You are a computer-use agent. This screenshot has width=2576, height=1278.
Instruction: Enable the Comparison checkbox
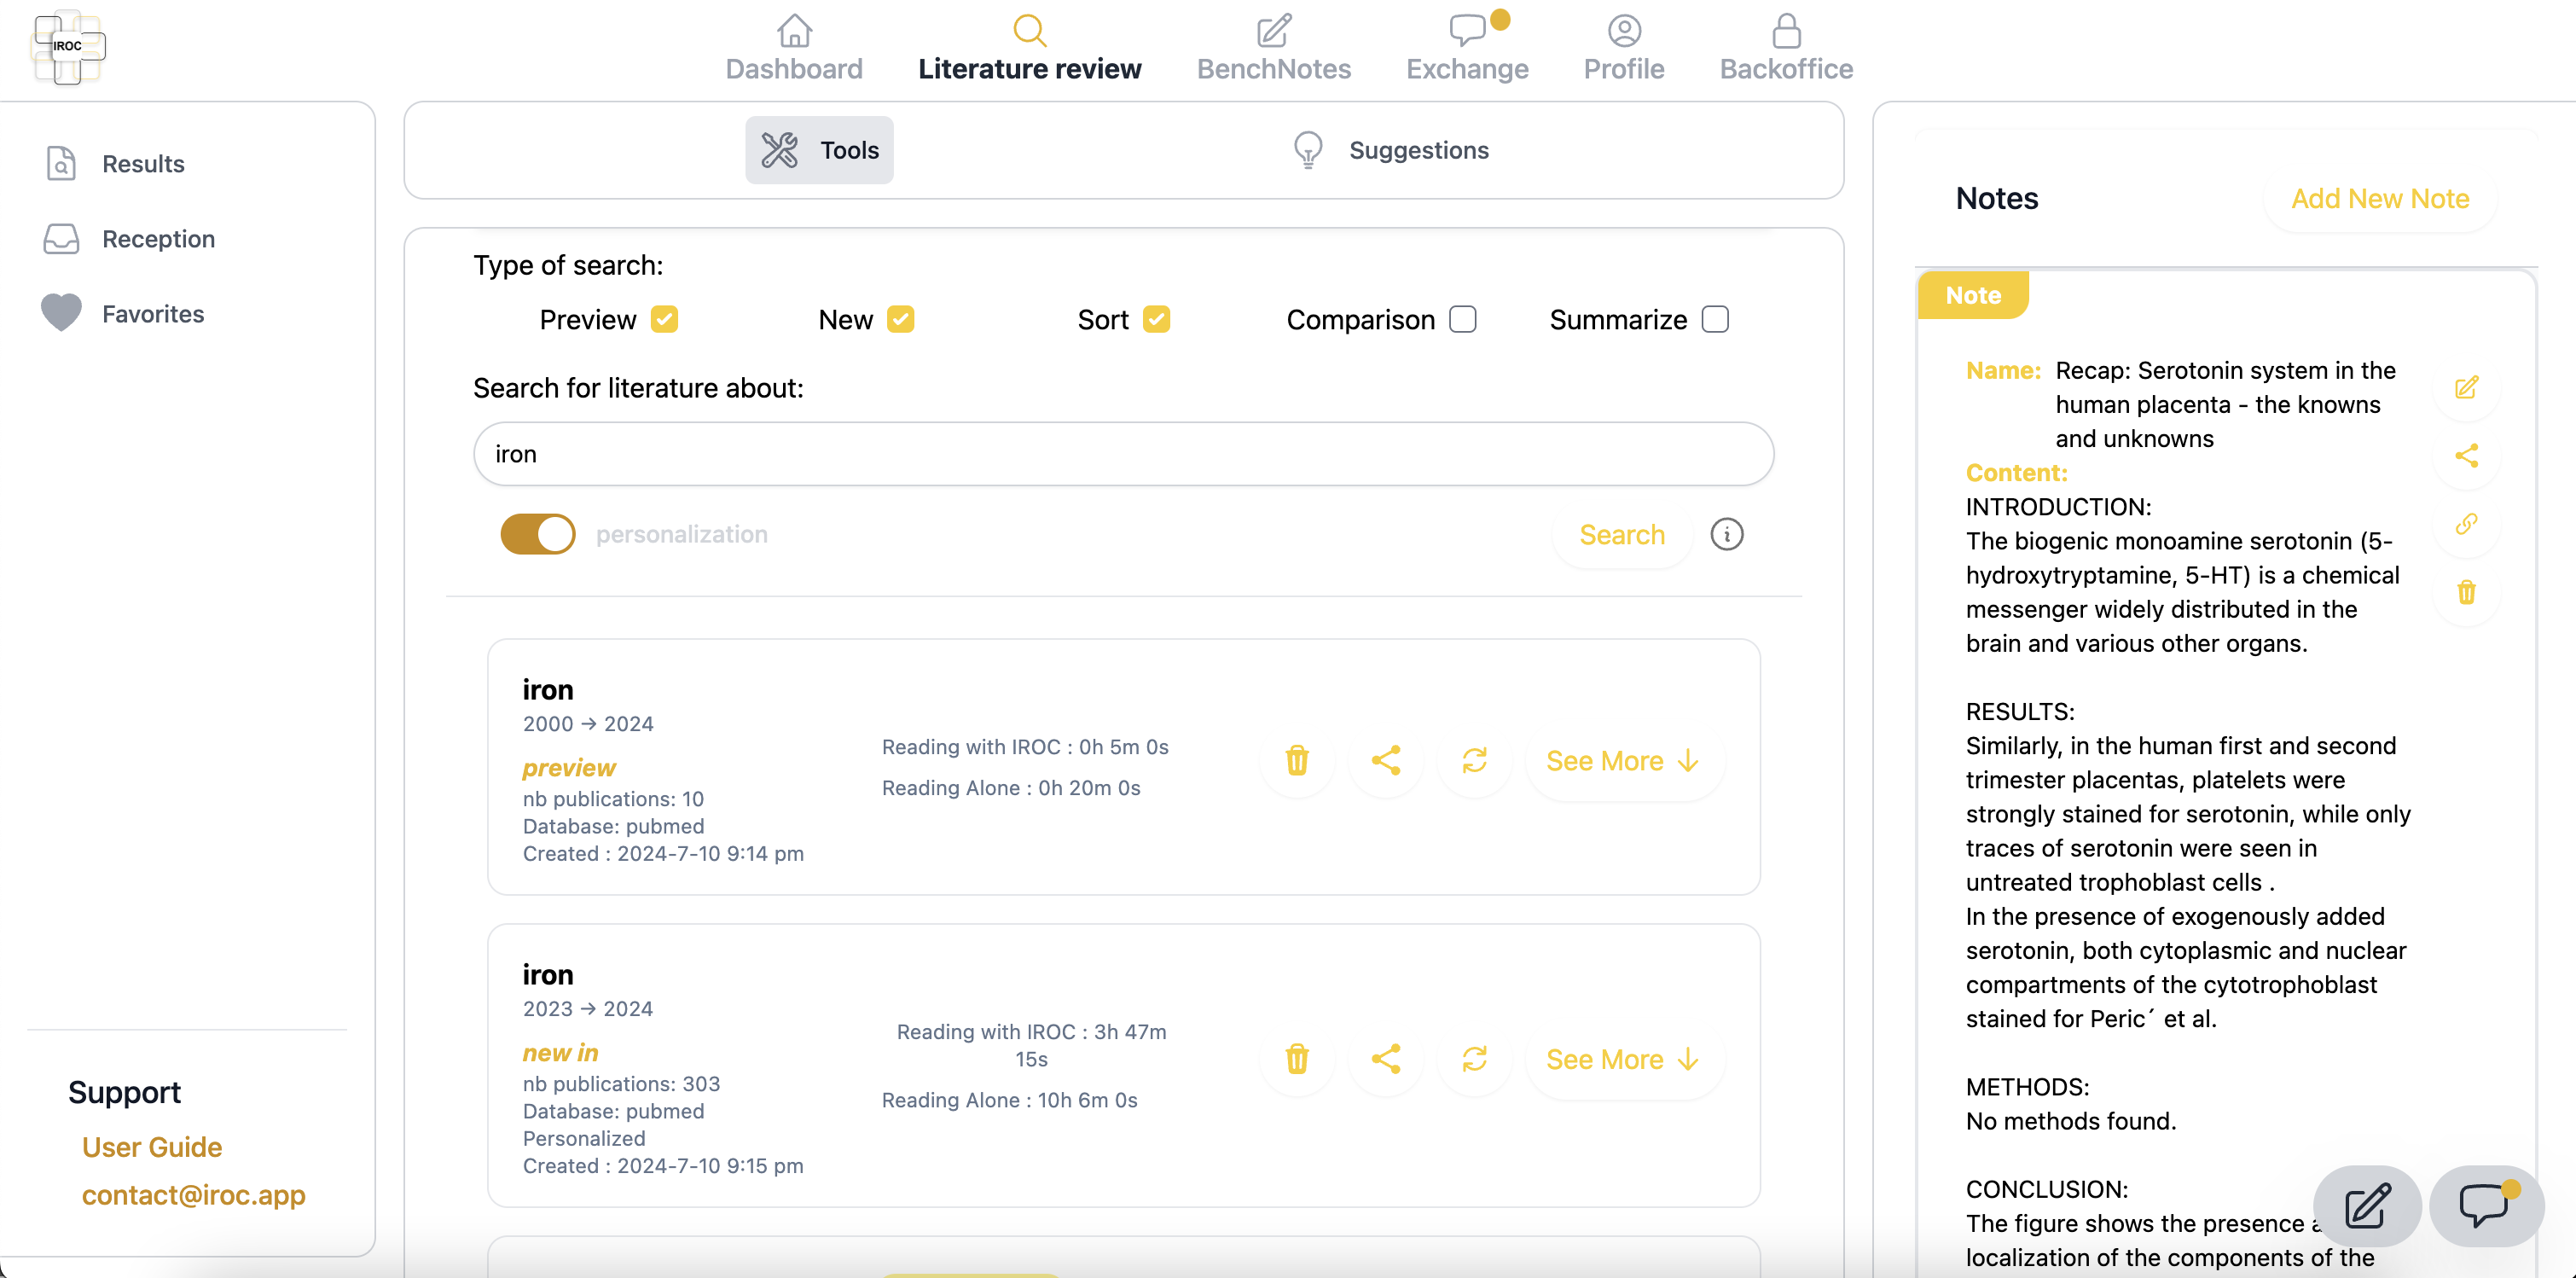pos(1462,319)
